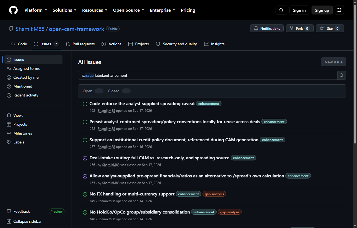The image size is (357, 228).
Task: Select Created by me in sidebar
Action: 33,77
